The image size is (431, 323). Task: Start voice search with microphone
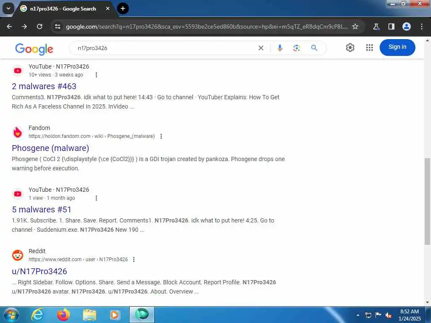click(280, 48)
